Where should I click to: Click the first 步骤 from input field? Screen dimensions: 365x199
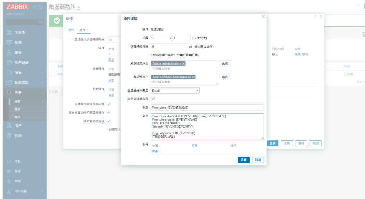tap(160, 38)
